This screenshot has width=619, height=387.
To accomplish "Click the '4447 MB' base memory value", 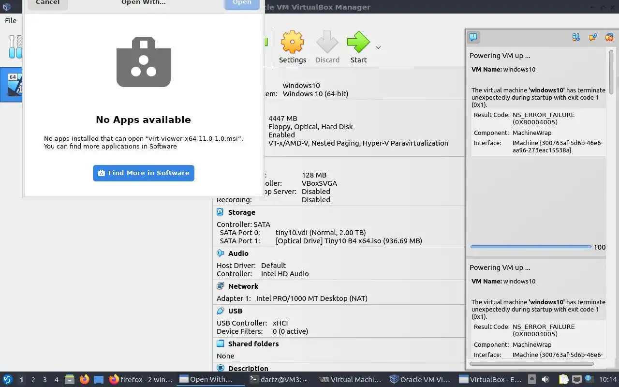I will click(x=283, y=118).
